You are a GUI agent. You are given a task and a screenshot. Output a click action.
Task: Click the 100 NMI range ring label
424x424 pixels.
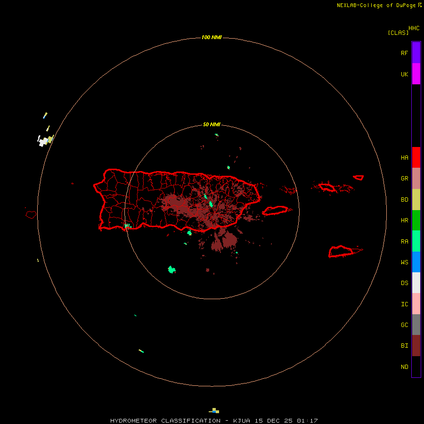(212, 37)
